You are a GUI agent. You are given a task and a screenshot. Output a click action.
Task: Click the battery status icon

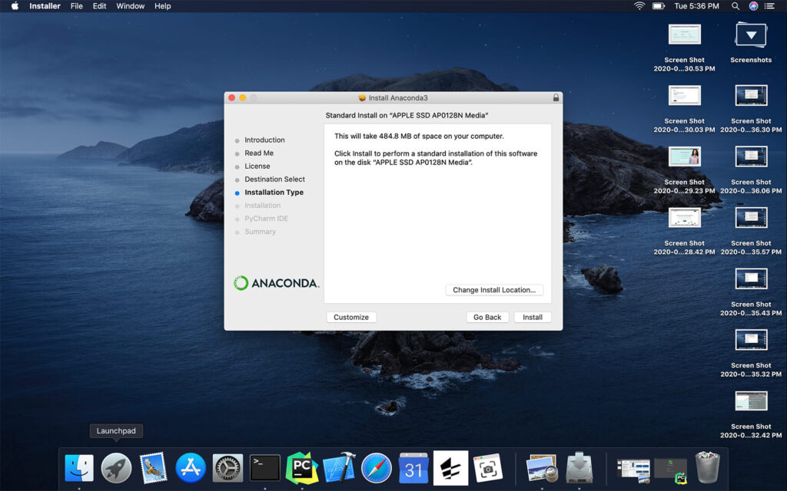(x=659, y=6)
